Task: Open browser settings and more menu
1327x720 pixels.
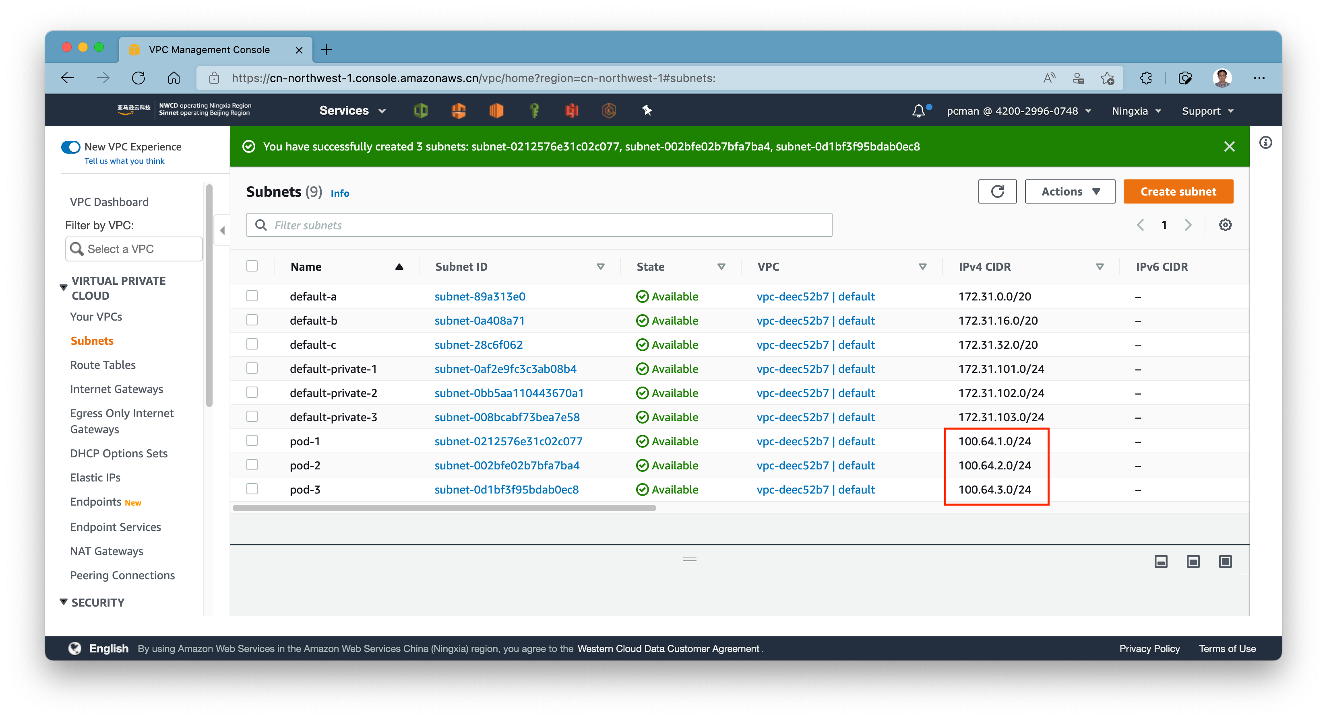Action: [1259, 78]
